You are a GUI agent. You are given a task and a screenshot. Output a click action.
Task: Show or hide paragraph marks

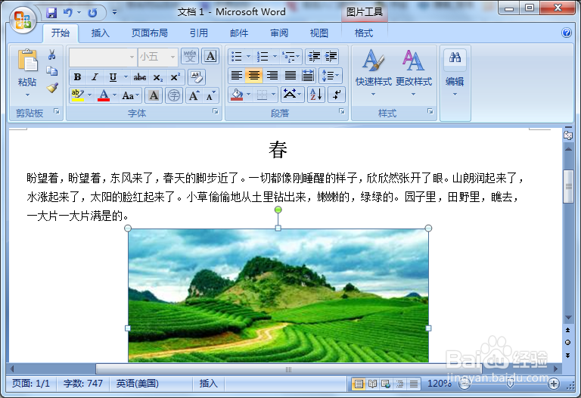[x=337, y=95]
